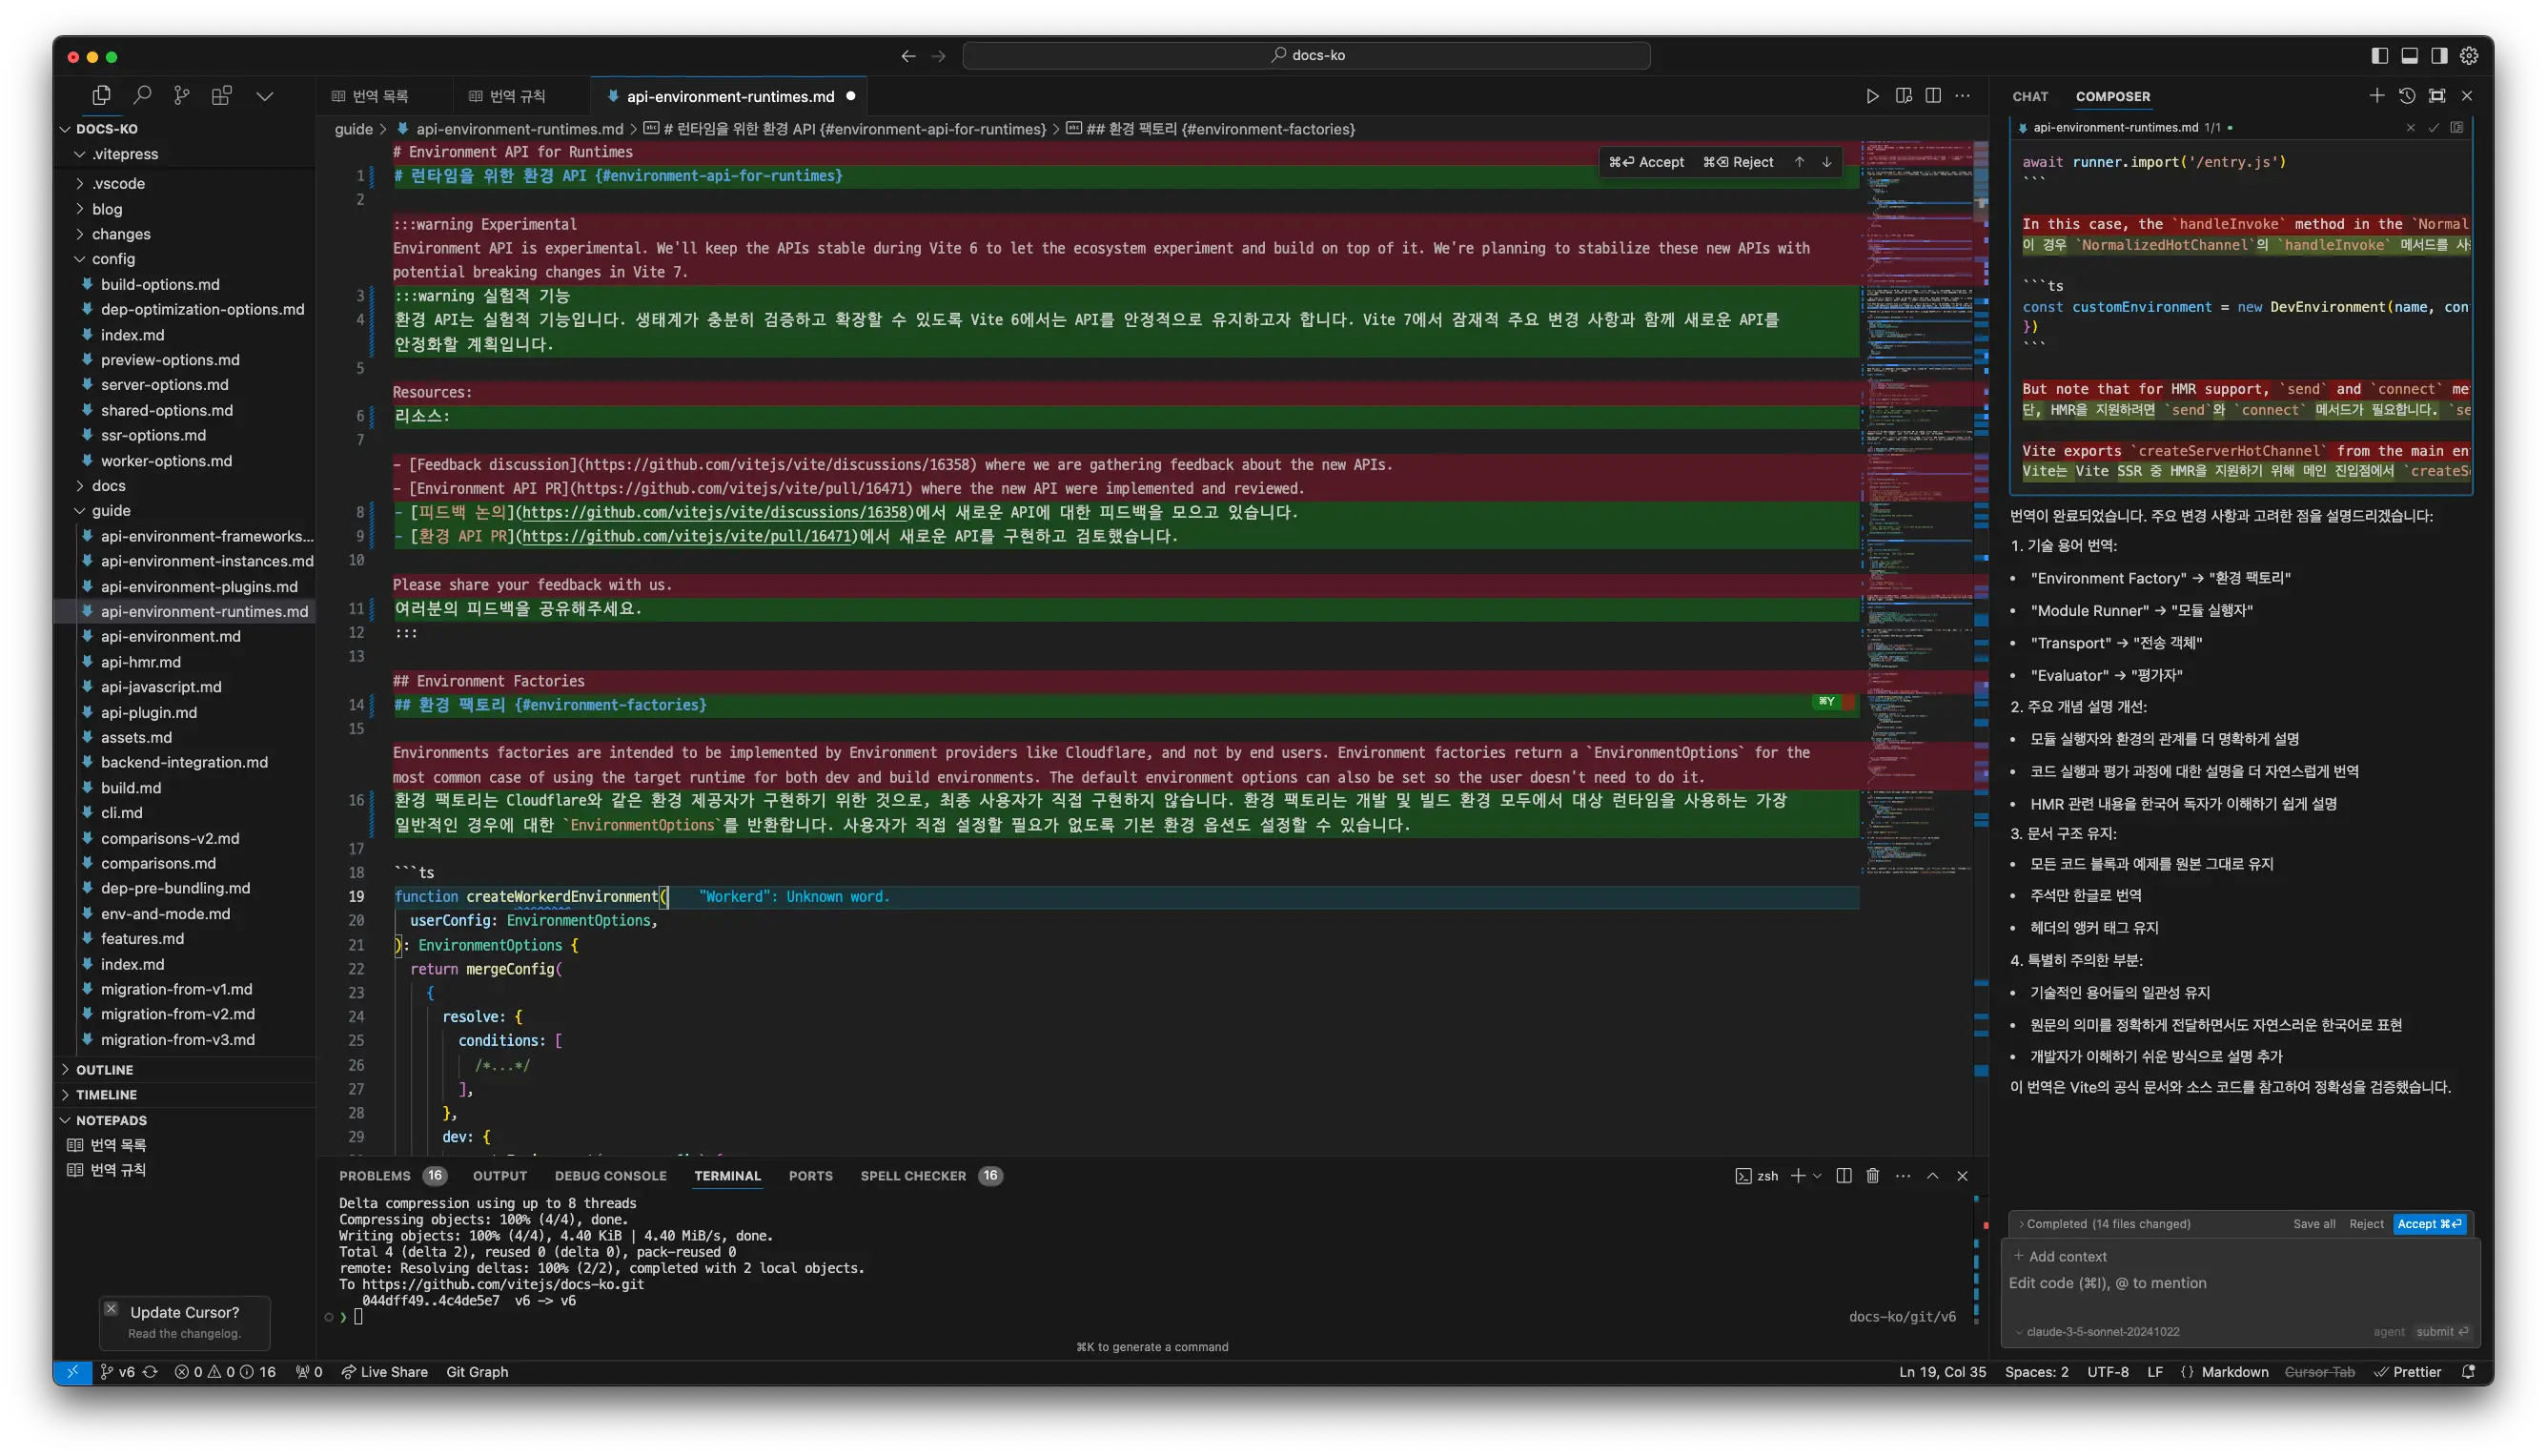Change model claude-3-5-sonnet-20241022 dropdown
The height and width of the screenshot is (1456, 2547).
click(x=2096, y=1332)
